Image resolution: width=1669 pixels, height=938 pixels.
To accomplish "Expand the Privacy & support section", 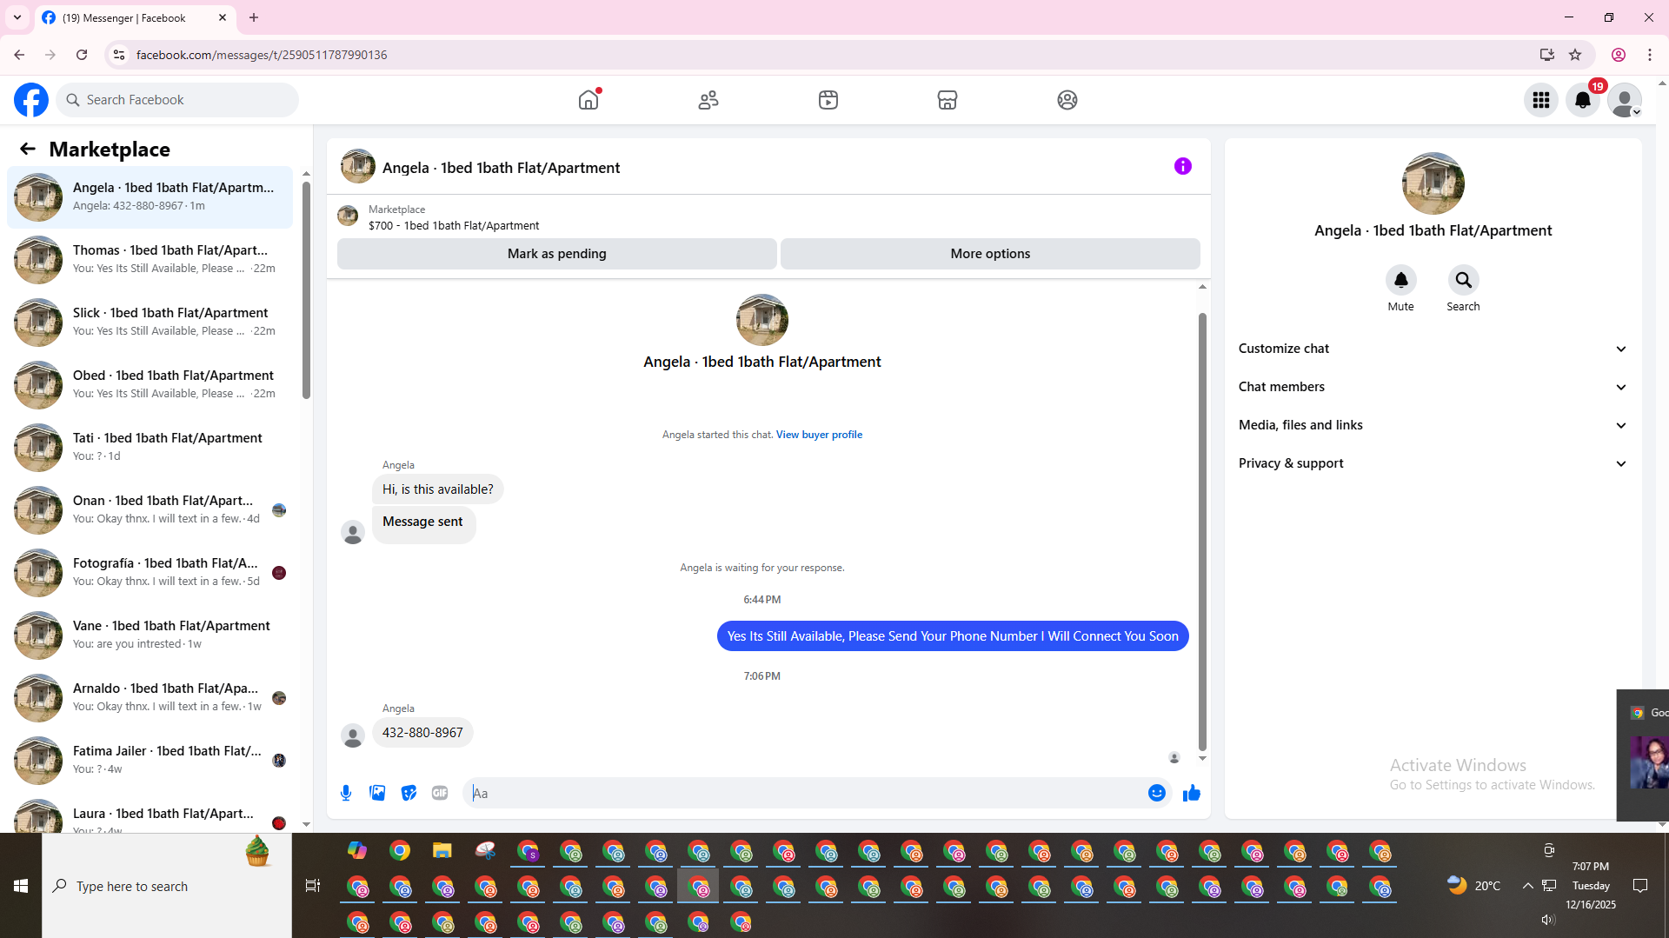I will pyautogui.click(x=1433, y=463).
